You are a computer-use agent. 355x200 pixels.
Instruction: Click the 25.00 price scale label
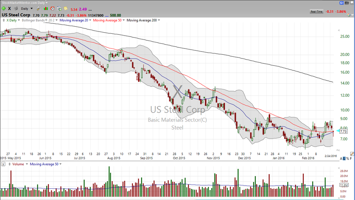pos(345,37)
